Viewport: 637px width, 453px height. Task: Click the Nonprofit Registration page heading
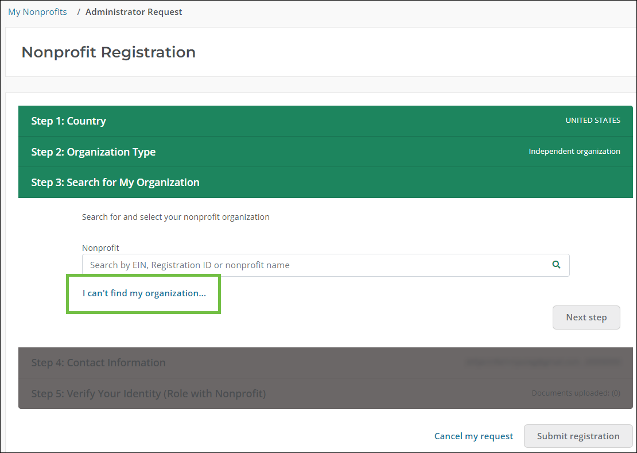108,52
